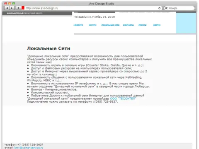Follow the ООО "ТЕСОНТЕЛ" provider link
This screenshot has width=199, height=149.
point(123,99)
